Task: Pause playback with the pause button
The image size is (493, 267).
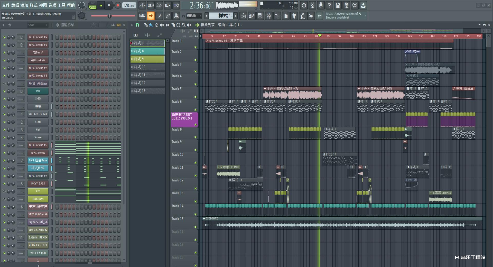Action: [101, 5]
